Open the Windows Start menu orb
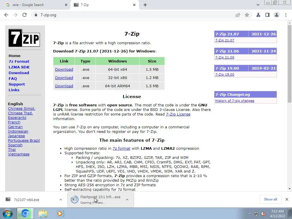The image size is (292, 219). pyautogui.click(x=8, y=213)
